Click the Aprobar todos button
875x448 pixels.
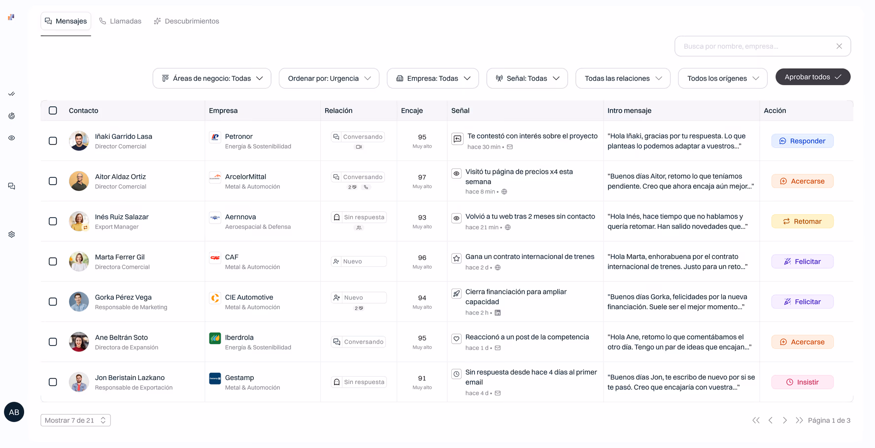813,77
